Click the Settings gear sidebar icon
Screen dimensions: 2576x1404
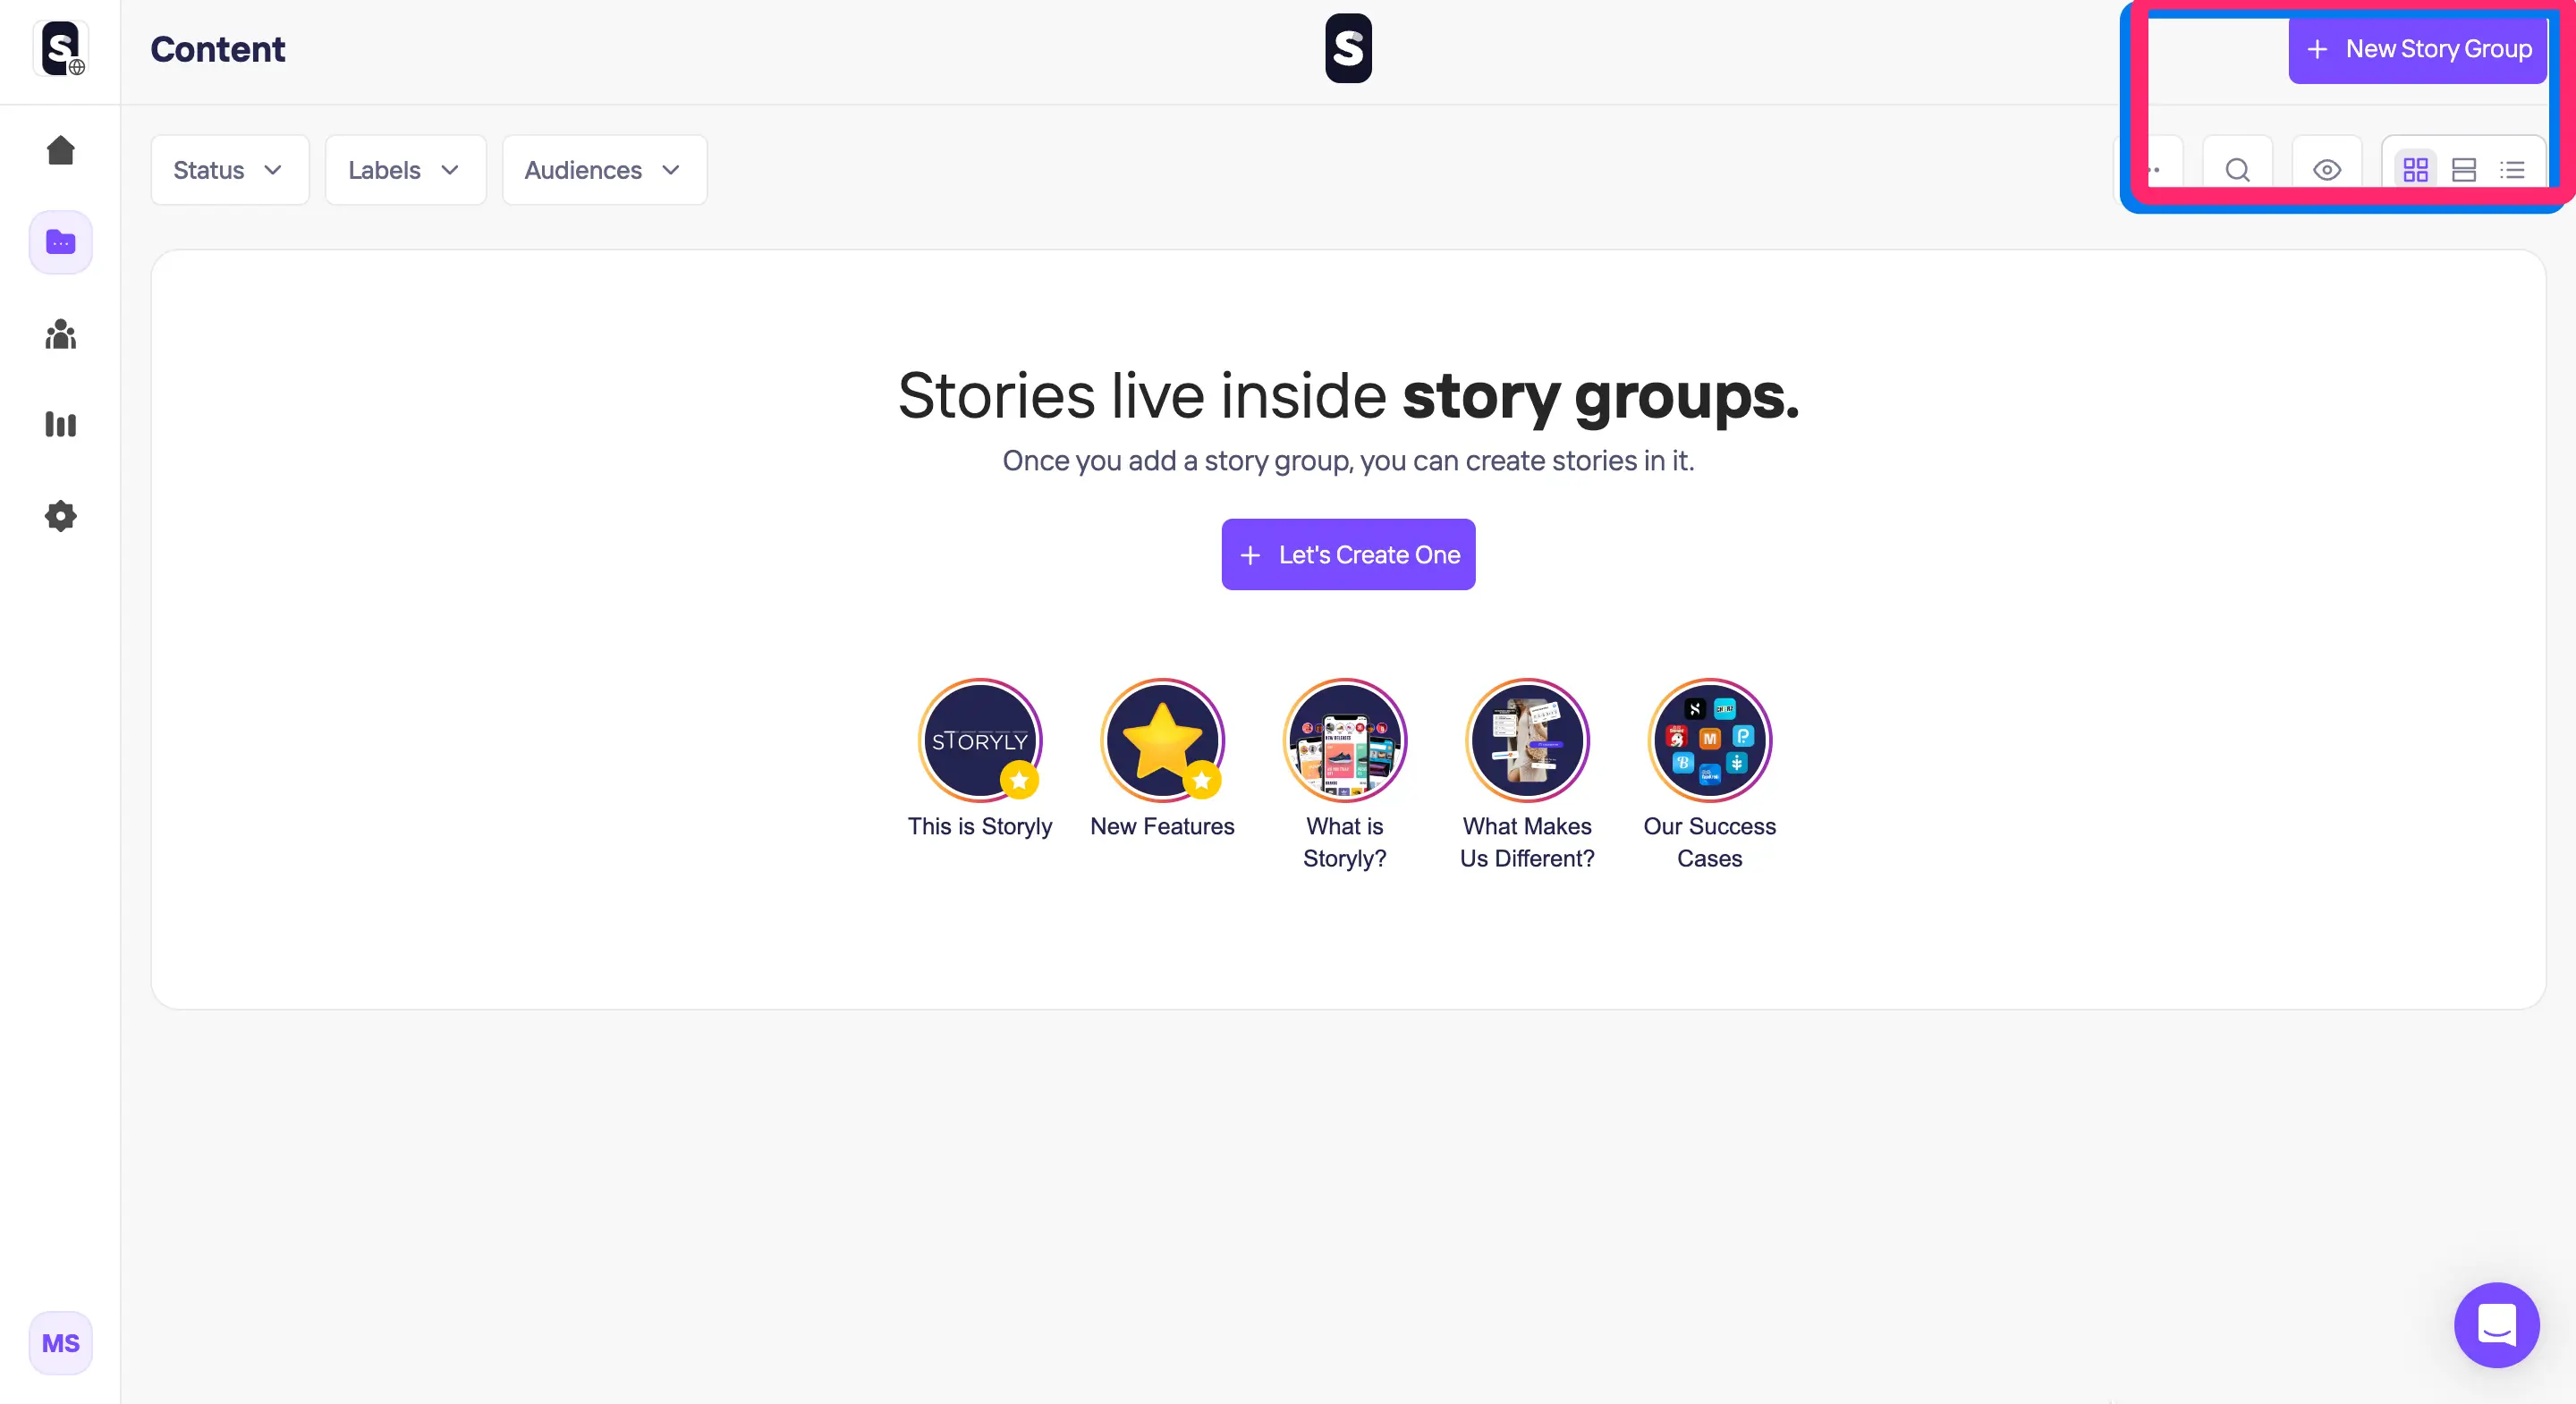(59, 515)
